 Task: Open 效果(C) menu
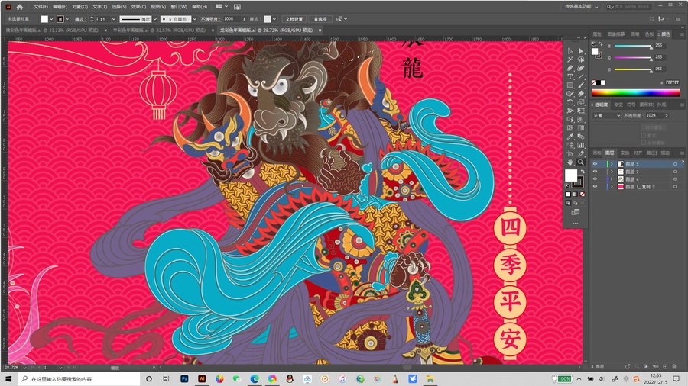tap(138, 7)
